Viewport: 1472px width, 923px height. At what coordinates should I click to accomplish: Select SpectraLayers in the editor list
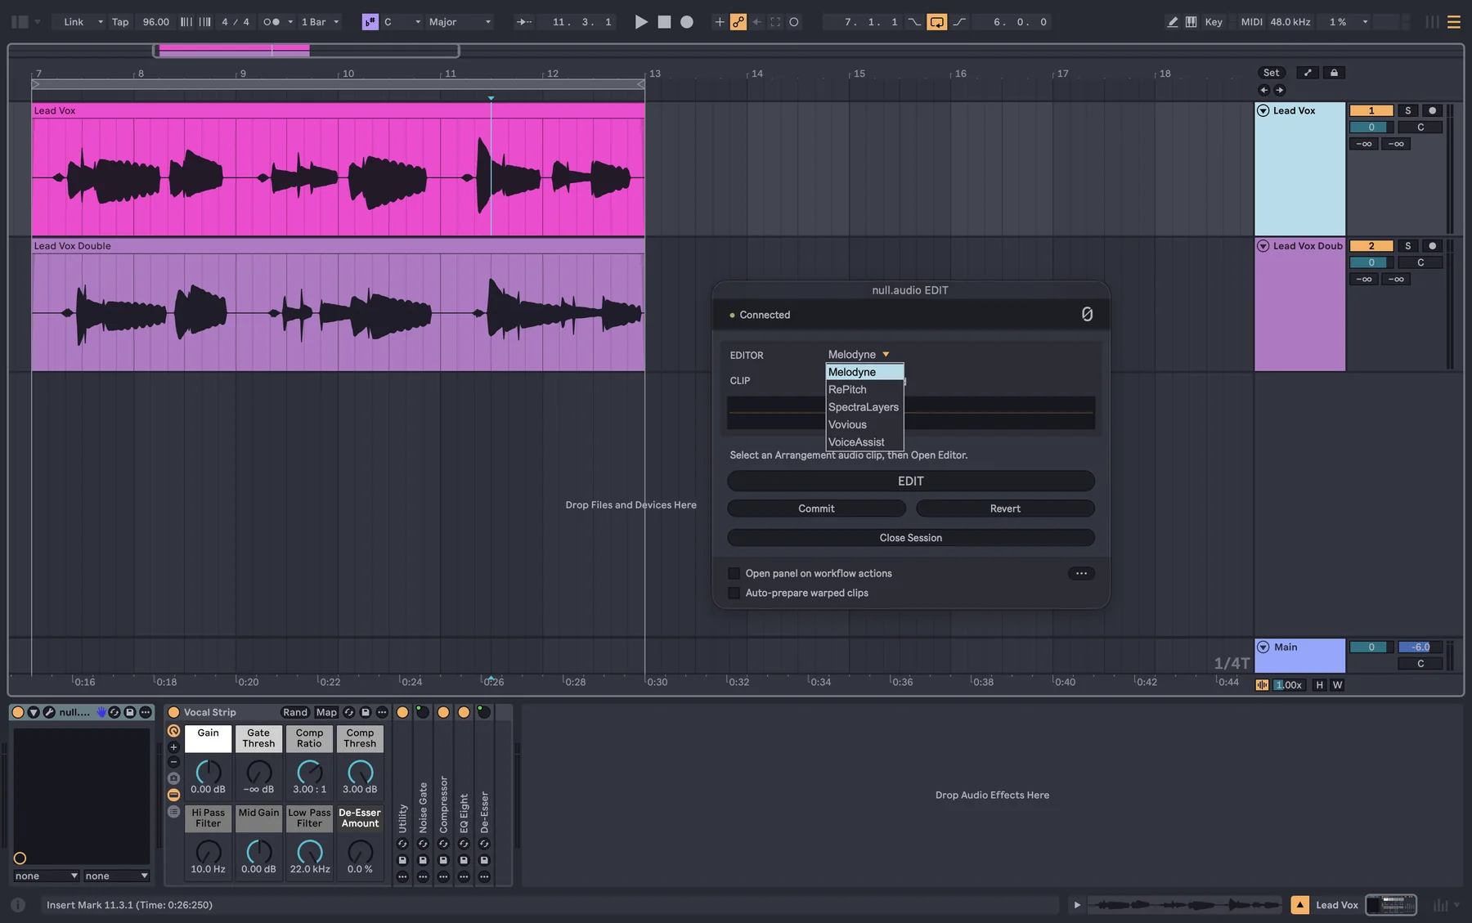(864, 407)
